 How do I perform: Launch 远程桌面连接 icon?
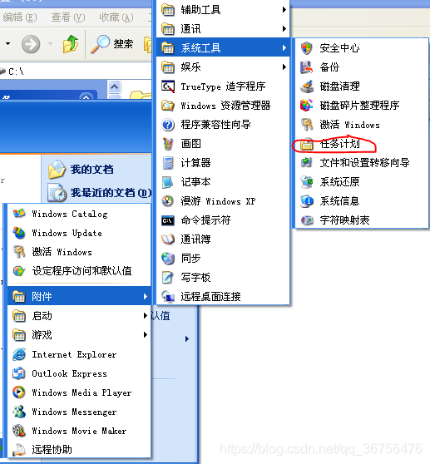pyautogui.click(x=168, y=297)
